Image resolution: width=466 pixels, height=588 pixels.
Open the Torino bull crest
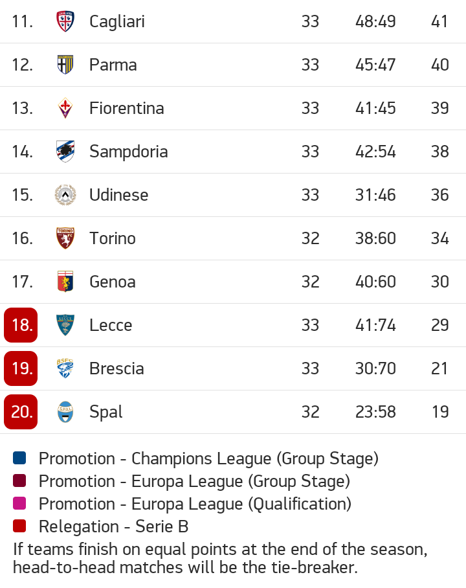[x=65, y=238]
